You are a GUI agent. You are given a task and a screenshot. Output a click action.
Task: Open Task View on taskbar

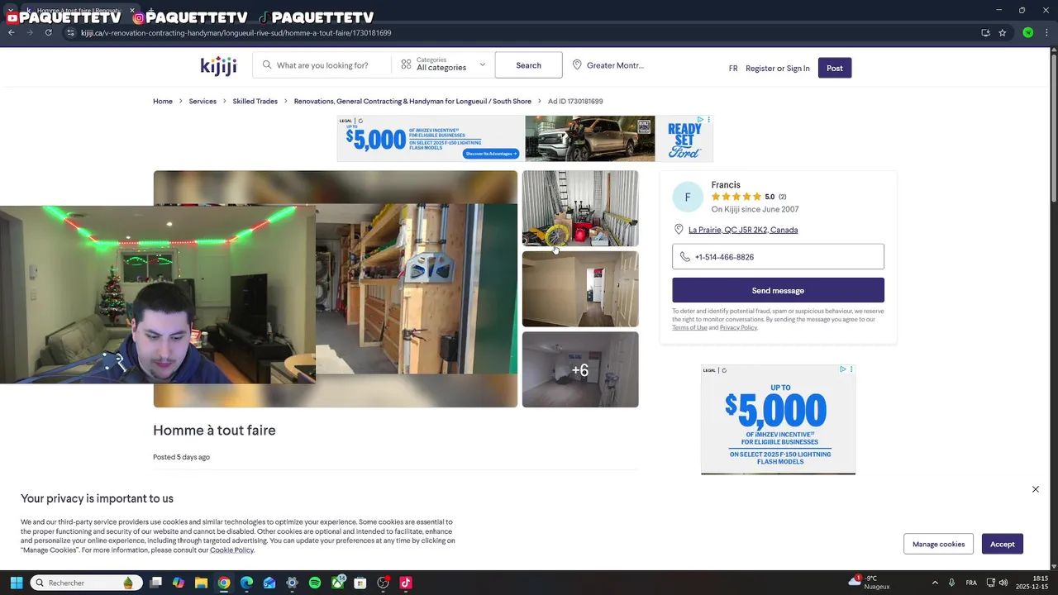tap(155, 583)
